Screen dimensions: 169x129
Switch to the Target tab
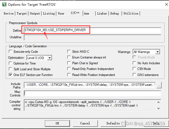pos(22,14)
